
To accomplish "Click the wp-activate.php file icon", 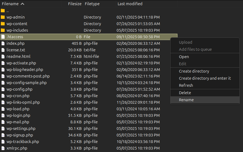I will 3,63.
